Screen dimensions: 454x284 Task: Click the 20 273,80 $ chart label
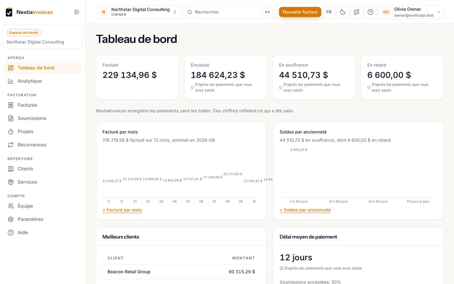pyautogui.click(x=233, y=174)
